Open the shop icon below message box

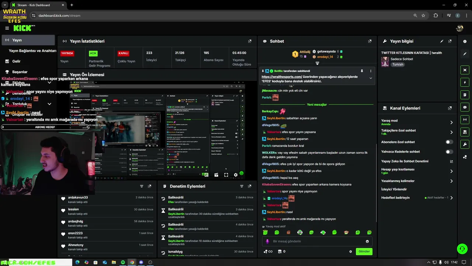(x=280, y=252)
